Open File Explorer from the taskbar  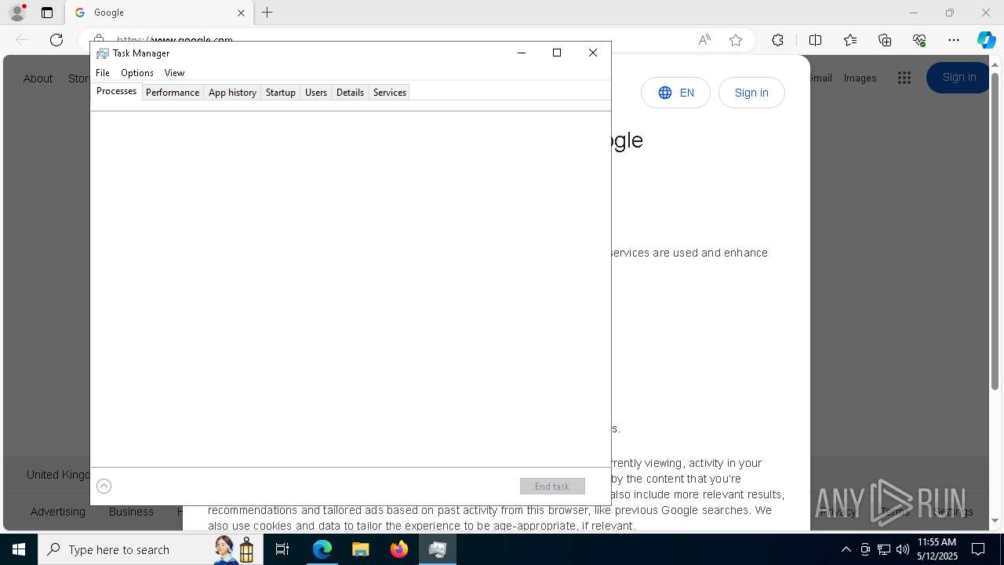(360, 549)
